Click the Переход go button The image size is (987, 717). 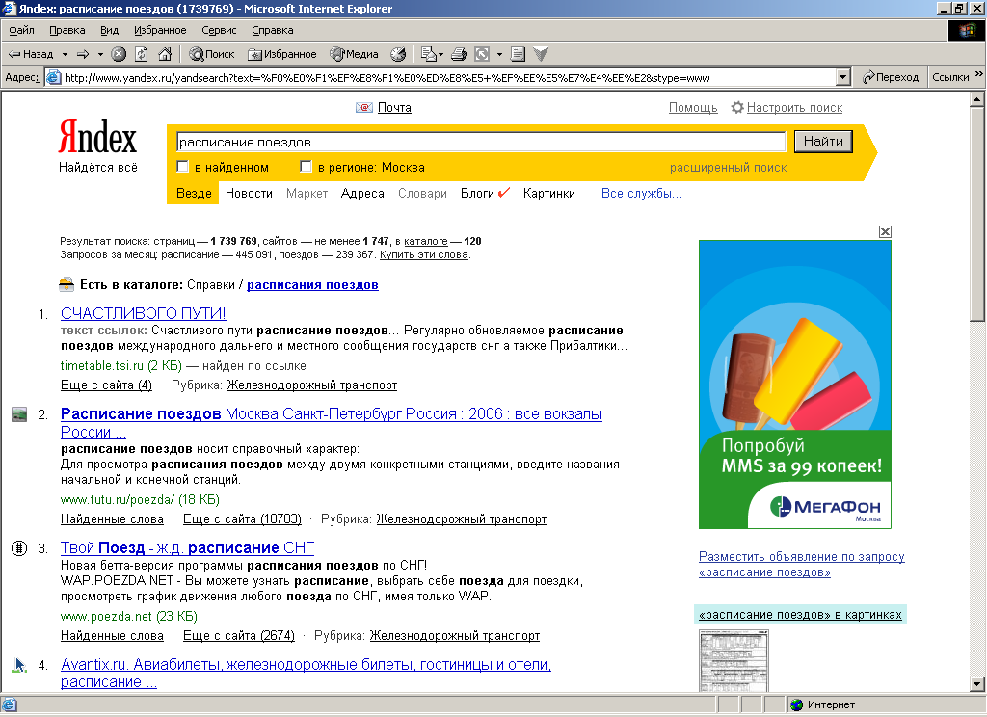[890, 77]
